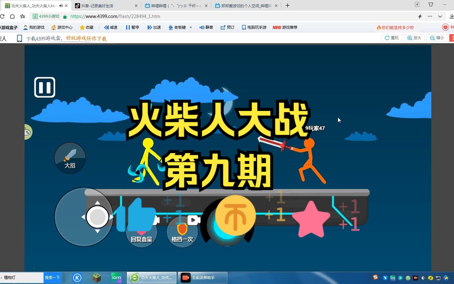Click 重玩 to restart the game

pyautogui.click(x=392, y=38)
